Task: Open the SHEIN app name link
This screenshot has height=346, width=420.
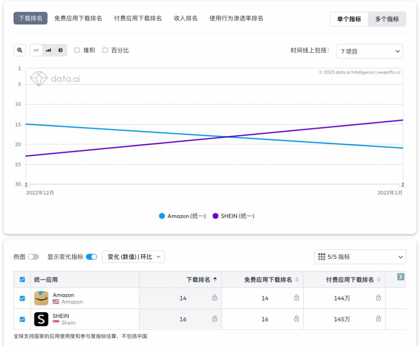Action: (x=61, y=316)
